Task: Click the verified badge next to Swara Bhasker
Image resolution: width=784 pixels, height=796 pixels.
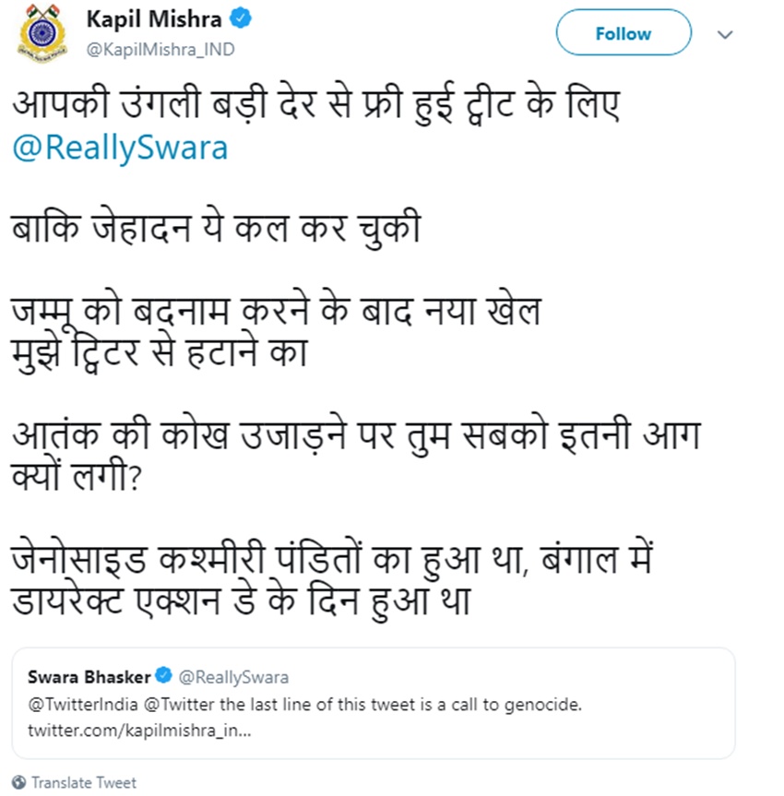Action: coord(162,677)
